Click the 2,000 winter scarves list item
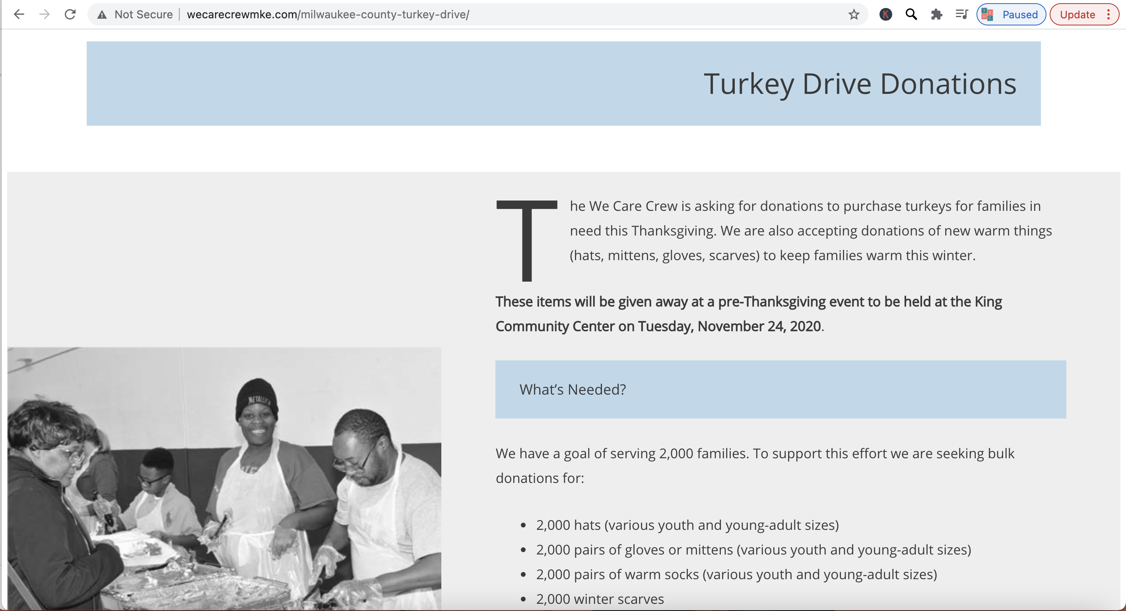The width and height of the screenshot is (1126, 611). (600, 599)
